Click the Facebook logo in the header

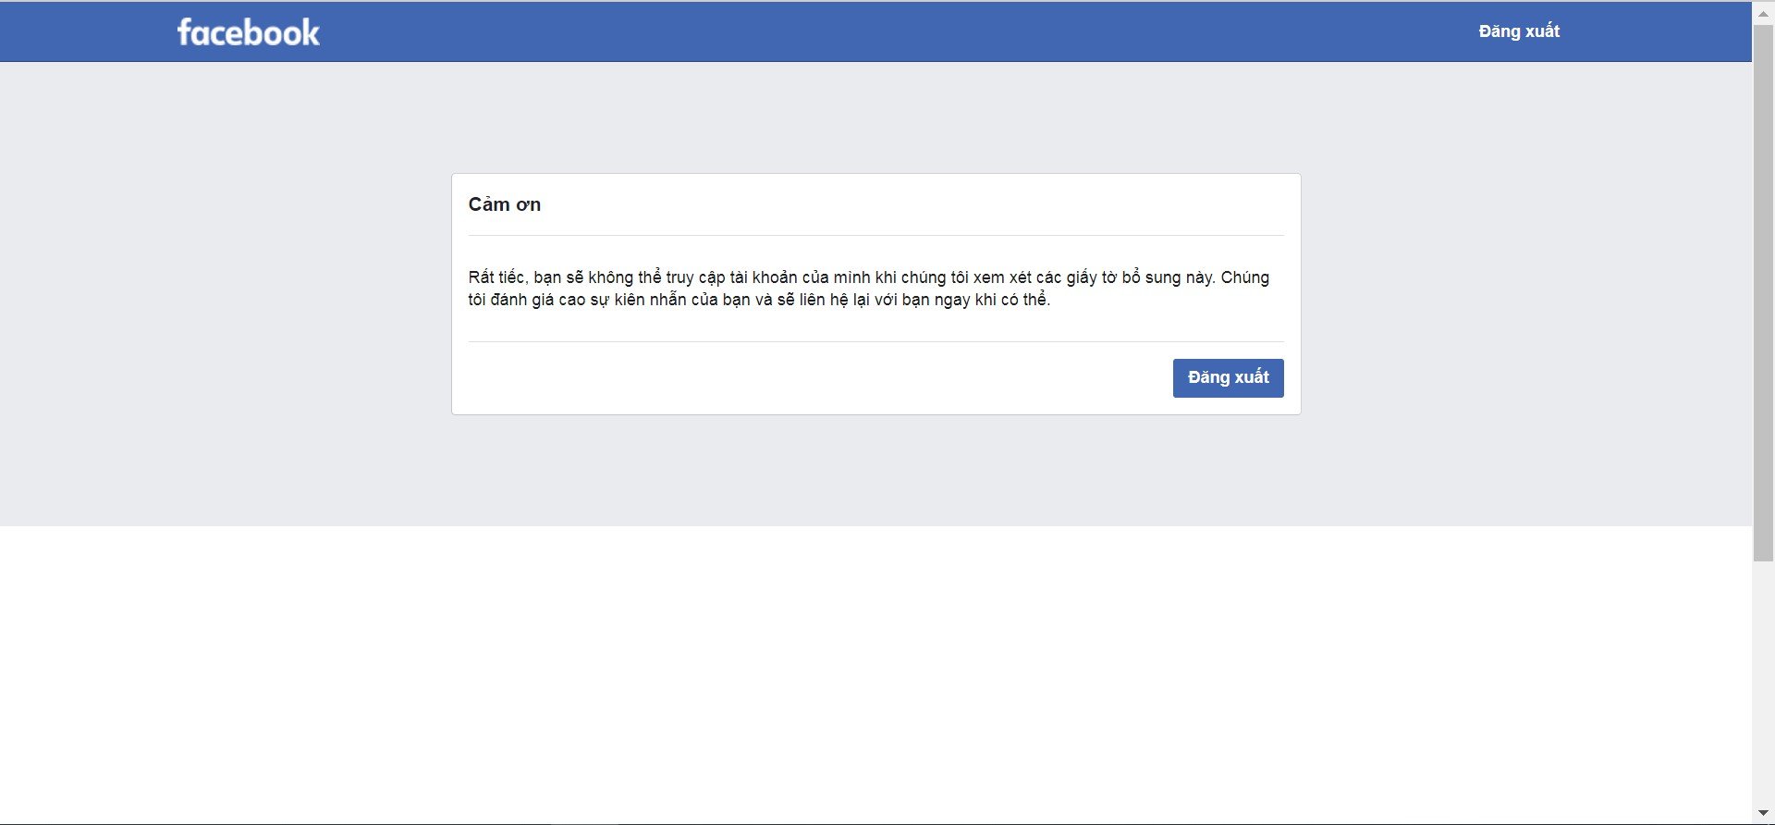(248, 32)
